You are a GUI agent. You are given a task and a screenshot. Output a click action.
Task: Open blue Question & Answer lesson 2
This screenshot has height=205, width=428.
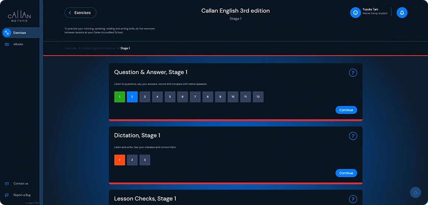click(132, 97)
